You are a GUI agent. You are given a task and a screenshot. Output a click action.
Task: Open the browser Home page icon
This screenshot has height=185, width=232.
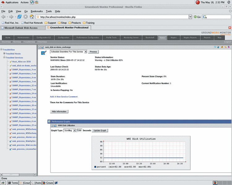32,17
